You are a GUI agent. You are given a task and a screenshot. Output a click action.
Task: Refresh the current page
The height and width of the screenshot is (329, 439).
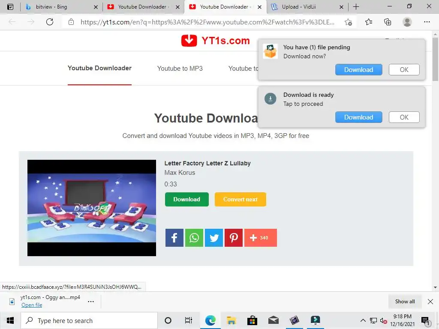pyautogui.click(x=50, y=22)
